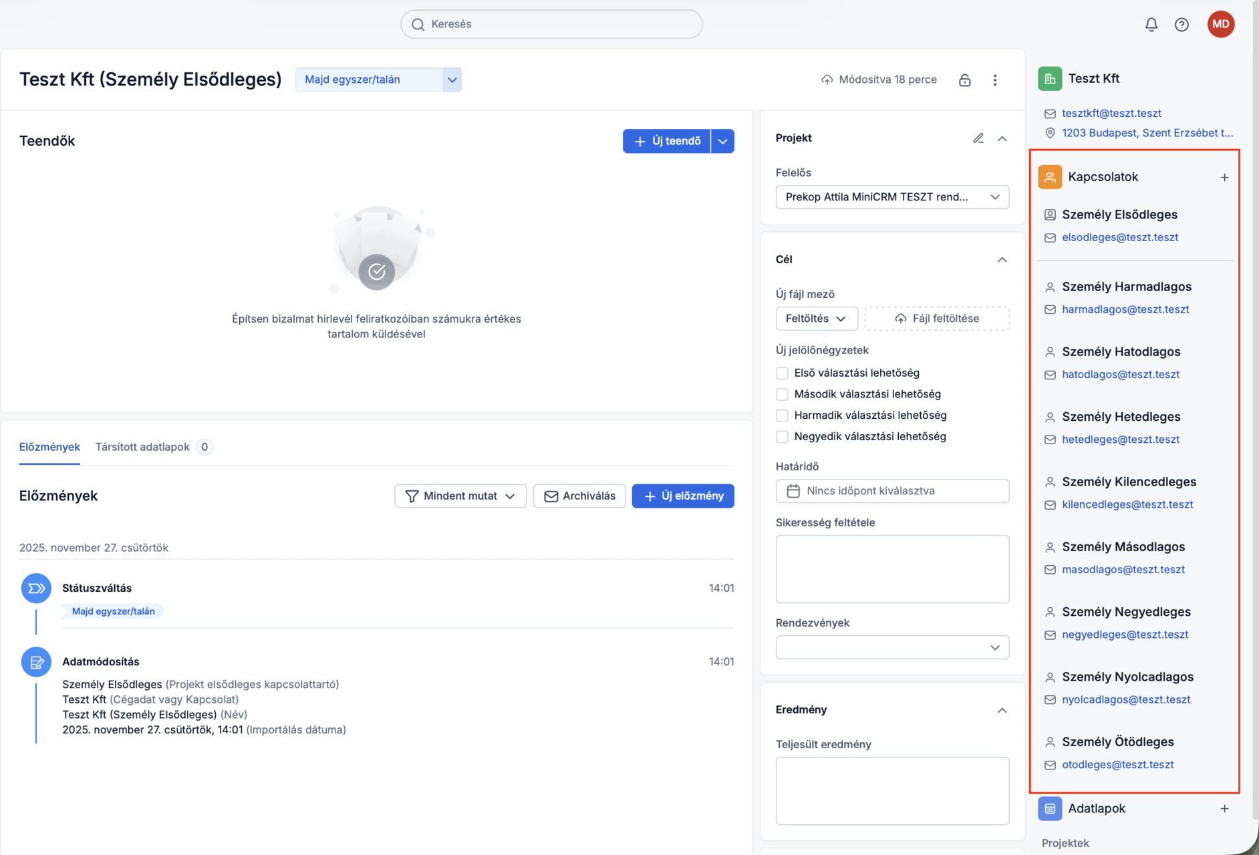Switch to Társított adatlapok tab
This screenshot has width=1259, height=855.
tap(142, 447)
